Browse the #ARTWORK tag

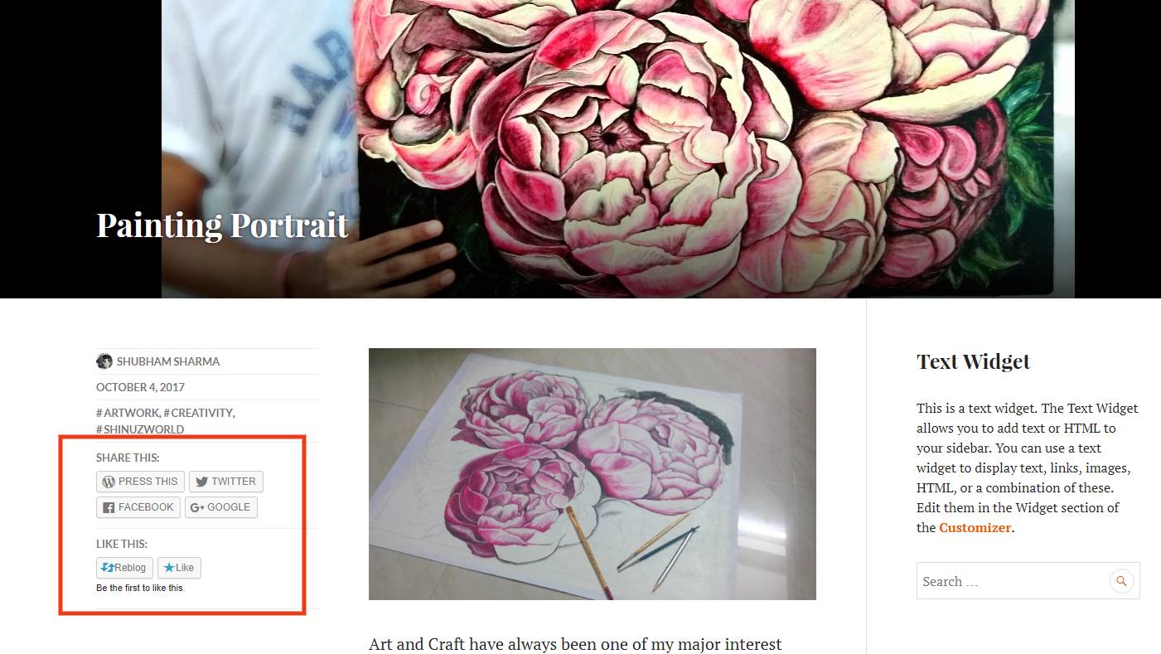pyautogui.click(x=128, y=413)
